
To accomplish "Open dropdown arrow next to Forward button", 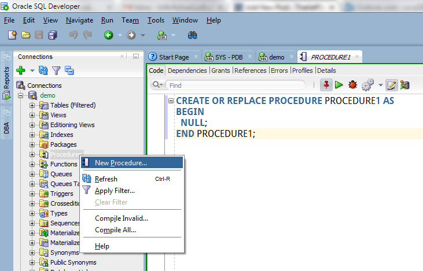I will (143, 35).
